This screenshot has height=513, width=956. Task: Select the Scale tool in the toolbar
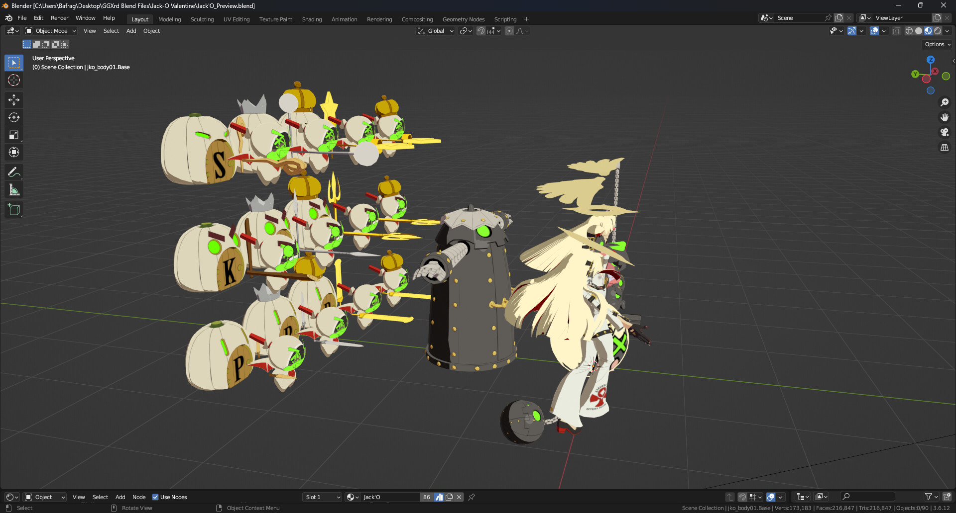click(x=14, y=134)
